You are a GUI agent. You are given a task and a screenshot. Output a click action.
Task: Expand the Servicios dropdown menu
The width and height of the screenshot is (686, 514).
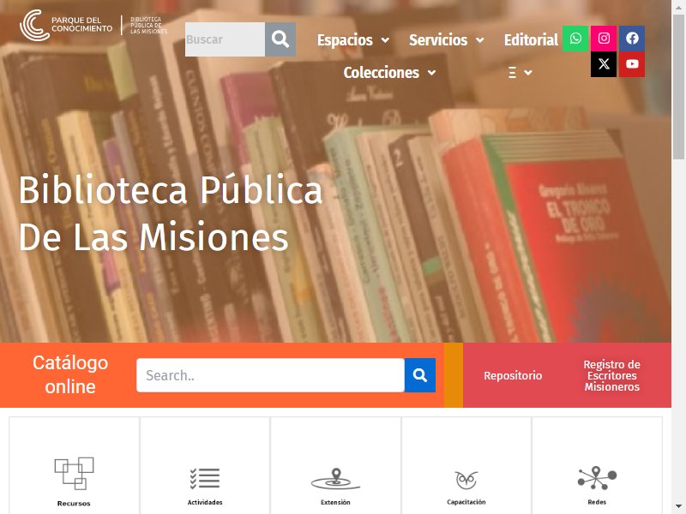click(446, 40)
